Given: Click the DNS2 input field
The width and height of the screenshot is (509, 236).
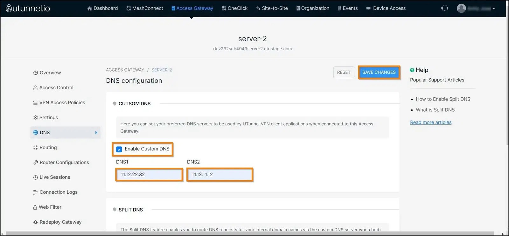Looking at the screenshot, I should (x=220, y=175).
